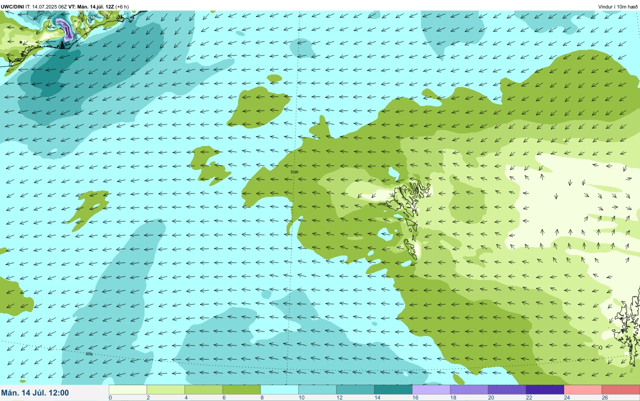
Task: Click the '10W' longitude label on map
Action: coord(294,172)
